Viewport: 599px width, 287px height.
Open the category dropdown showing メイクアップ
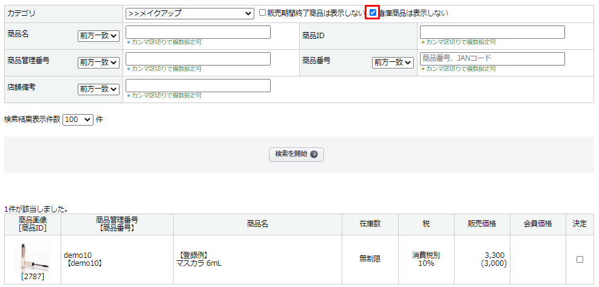pyautogui.click(x=189, y=13)
